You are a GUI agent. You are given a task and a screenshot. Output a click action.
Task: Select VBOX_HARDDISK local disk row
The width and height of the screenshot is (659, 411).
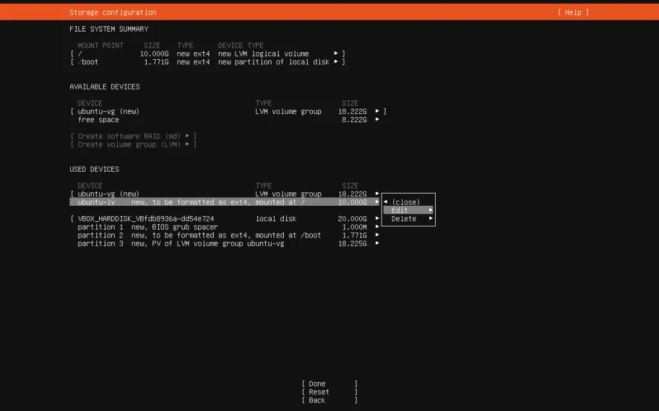pyautogui.click(x=225, y=219)
